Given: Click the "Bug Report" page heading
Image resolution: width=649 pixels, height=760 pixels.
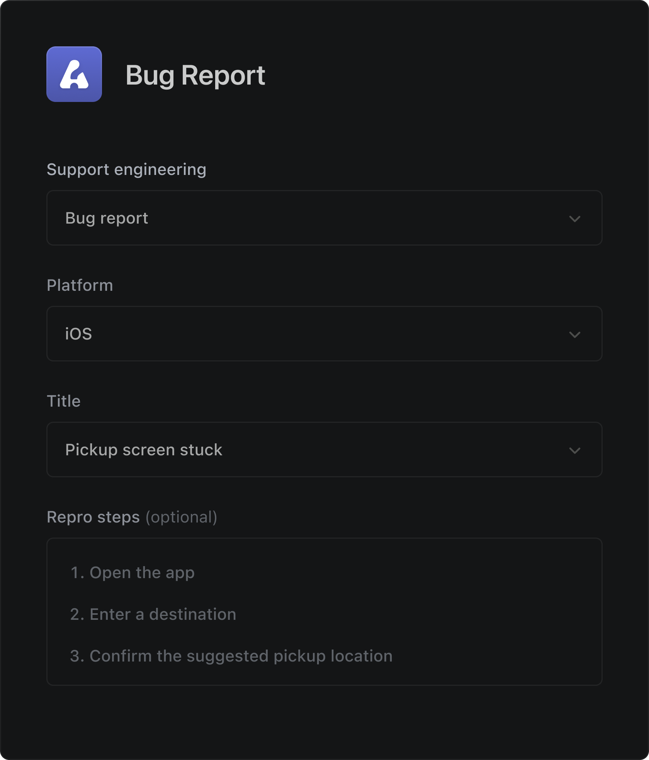Looking at the screenshot, I should point(195,75).
